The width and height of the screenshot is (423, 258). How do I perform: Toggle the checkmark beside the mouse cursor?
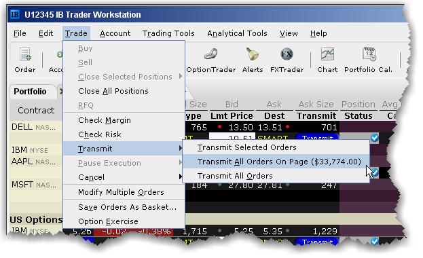375,172
